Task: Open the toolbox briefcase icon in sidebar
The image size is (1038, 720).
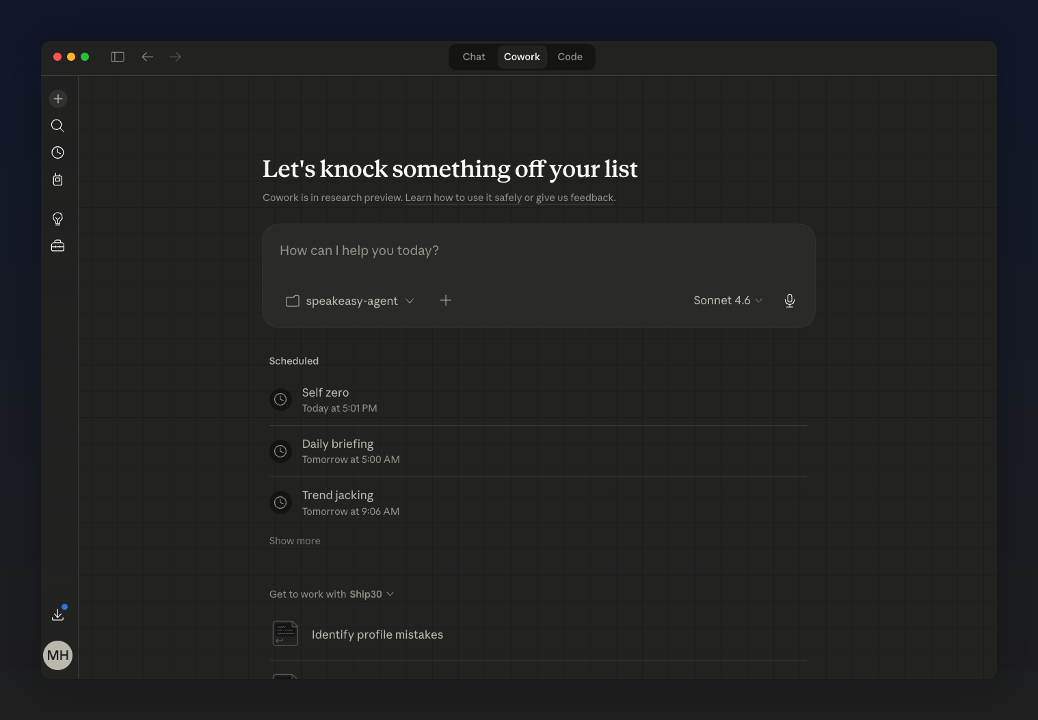Action: tap(58, 245)
